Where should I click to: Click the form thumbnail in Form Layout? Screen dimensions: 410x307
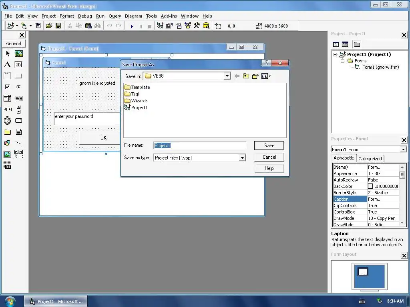363,272
